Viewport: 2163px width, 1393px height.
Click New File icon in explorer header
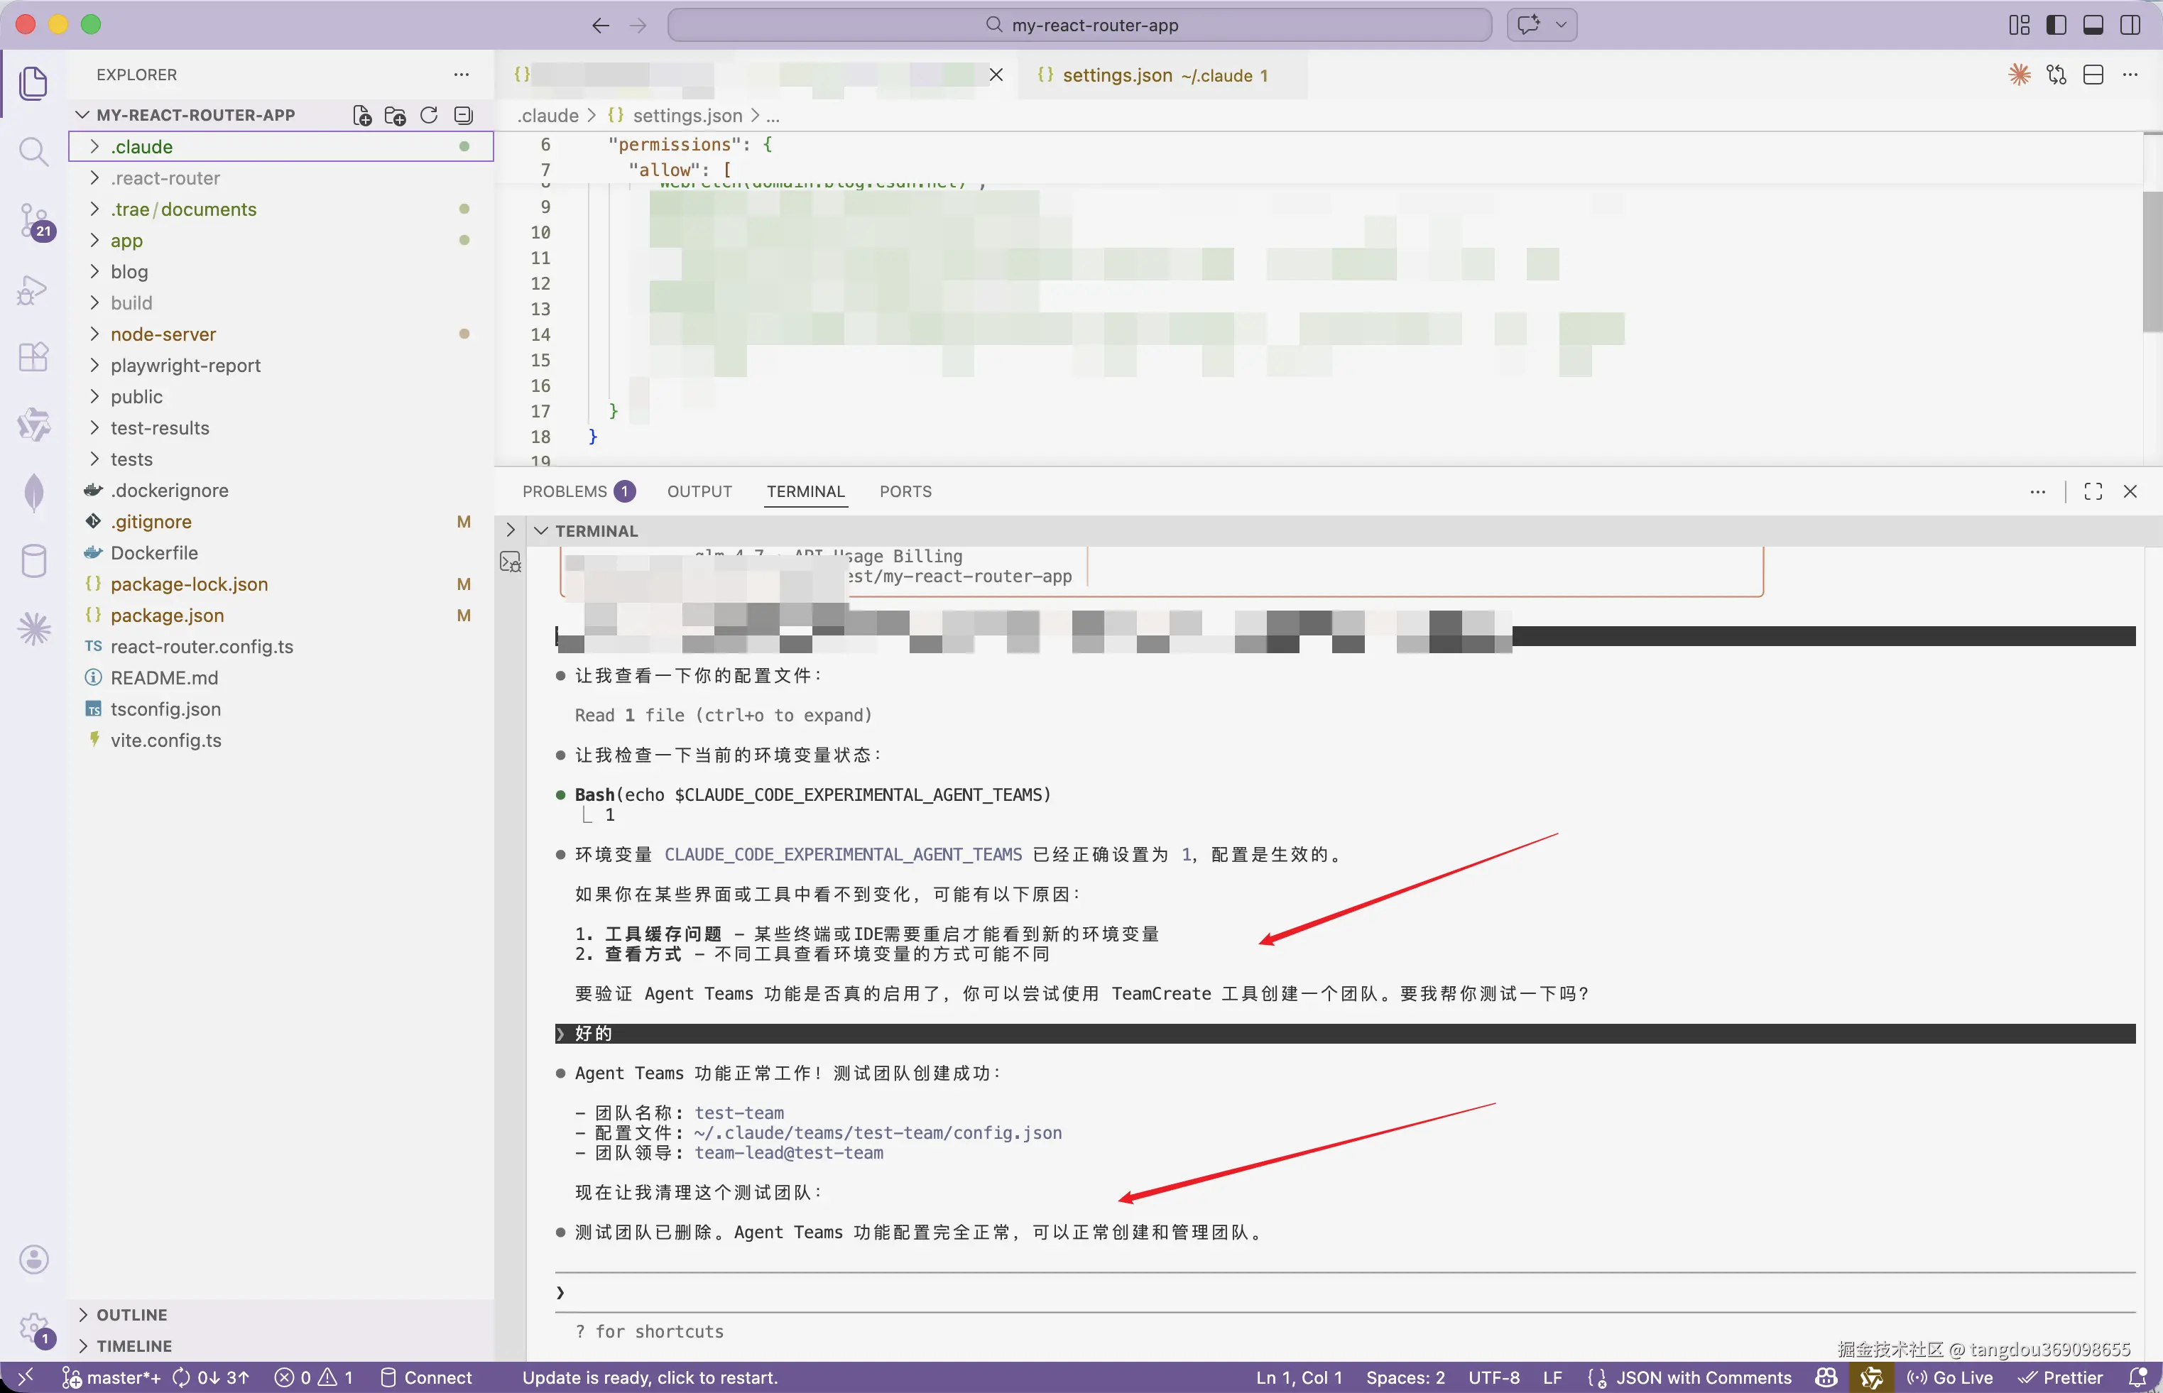[362, 115]
